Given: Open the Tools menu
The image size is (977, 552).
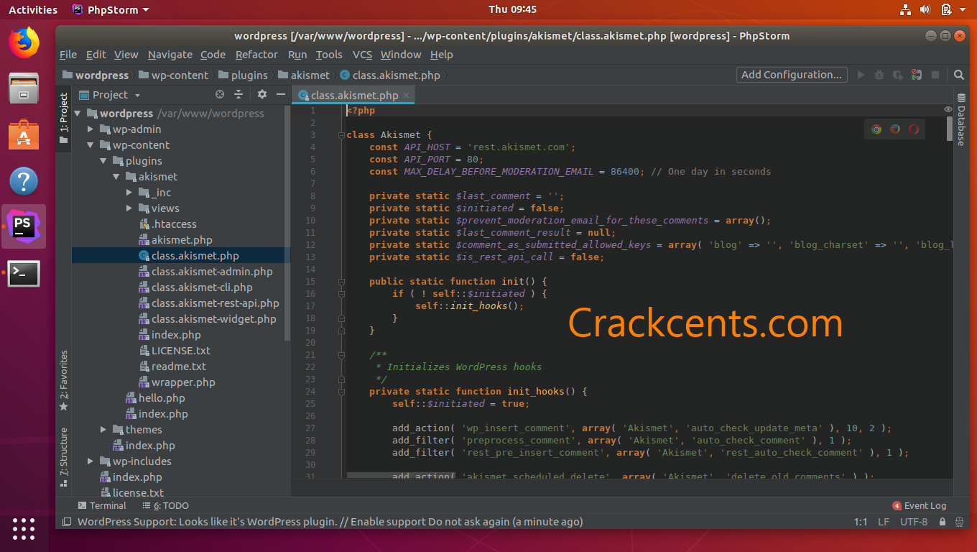Looking at the screenshot, I should point(329,55).
